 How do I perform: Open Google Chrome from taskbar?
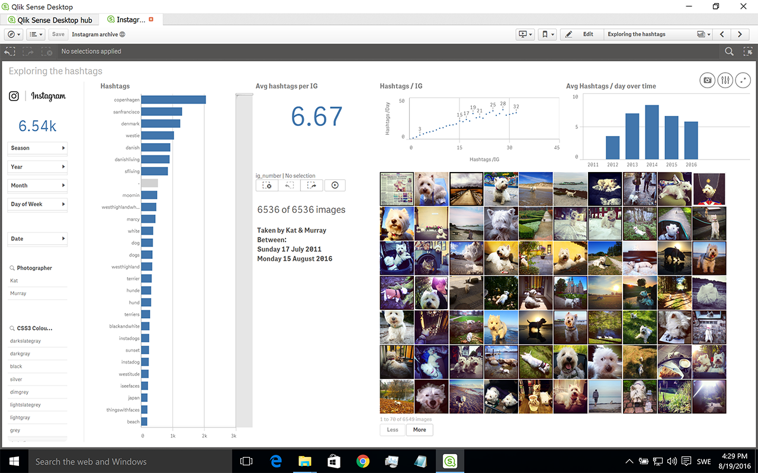tap(363, 461)
